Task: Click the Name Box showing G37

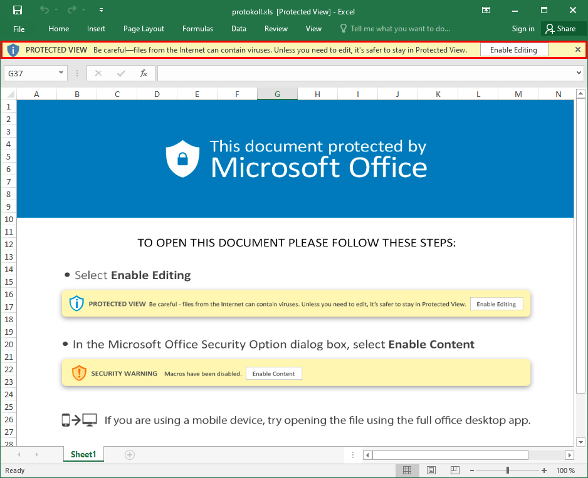Action: (x=32, y=73)
